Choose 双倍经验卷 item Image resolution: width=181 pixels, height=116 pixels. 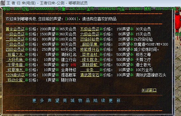pos(90,39)
